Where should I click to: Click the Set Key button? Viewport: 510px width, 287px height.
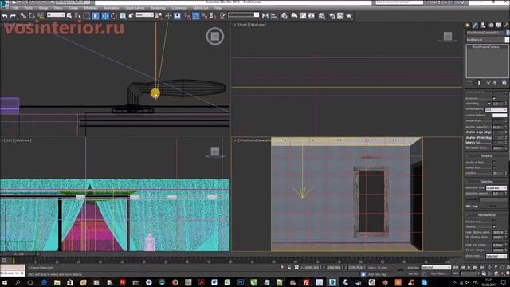click(413, 274)
